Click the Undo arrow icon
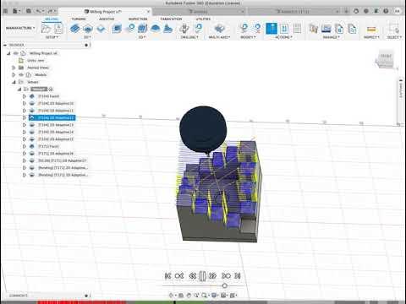 (39, 11)
